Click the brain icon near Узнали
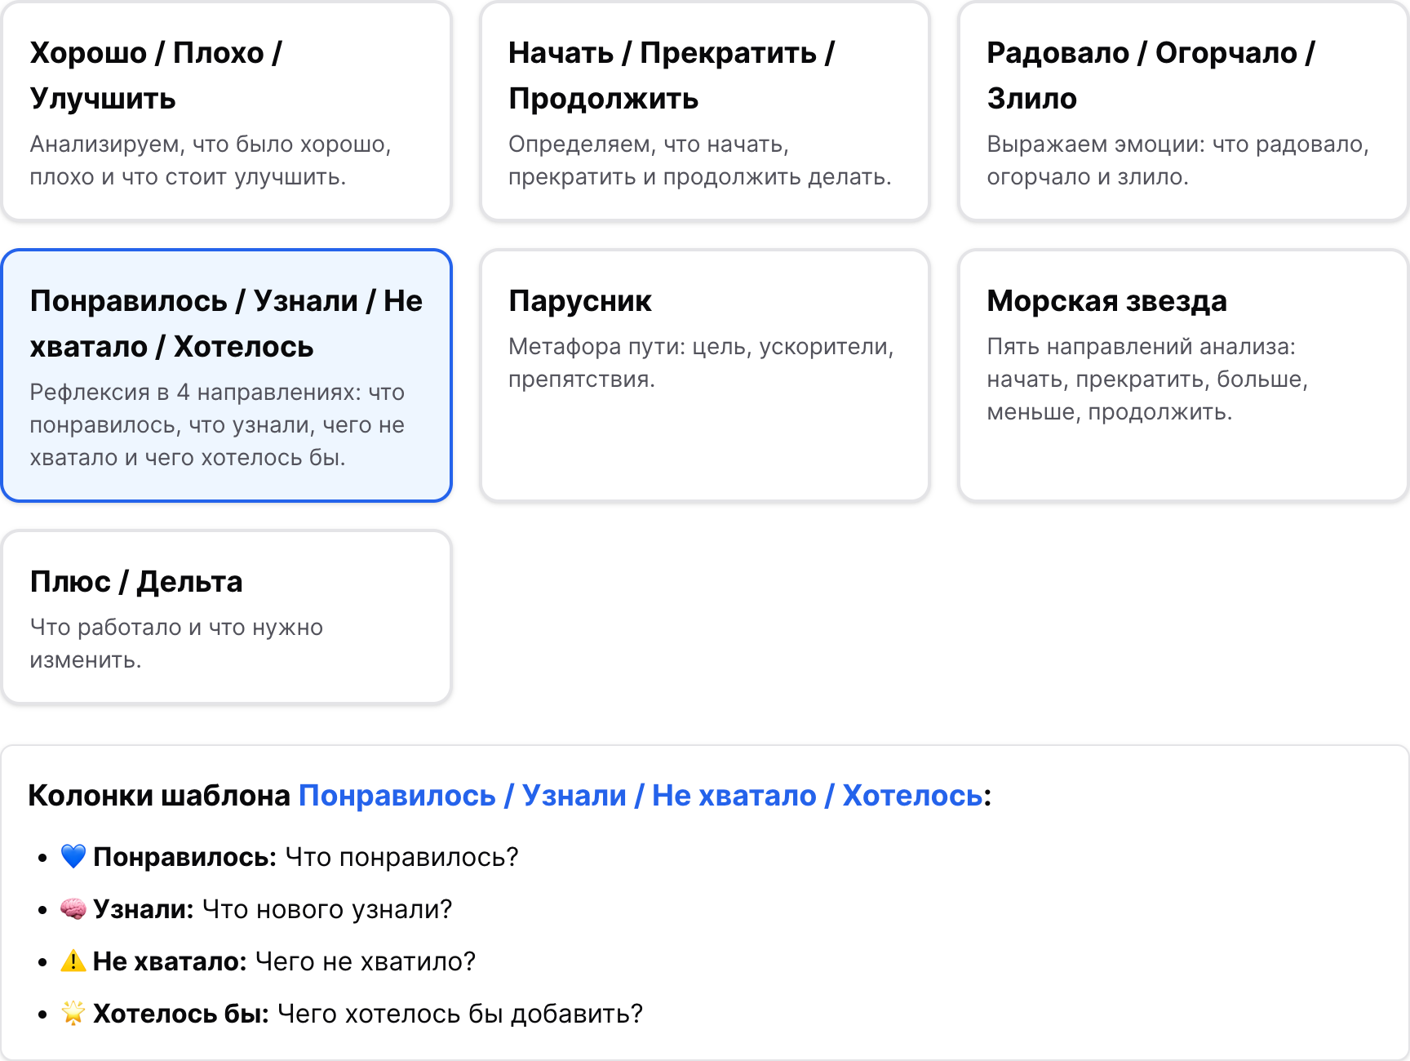Viewport: 1410px width, 1061px height. tap(73, 908)
